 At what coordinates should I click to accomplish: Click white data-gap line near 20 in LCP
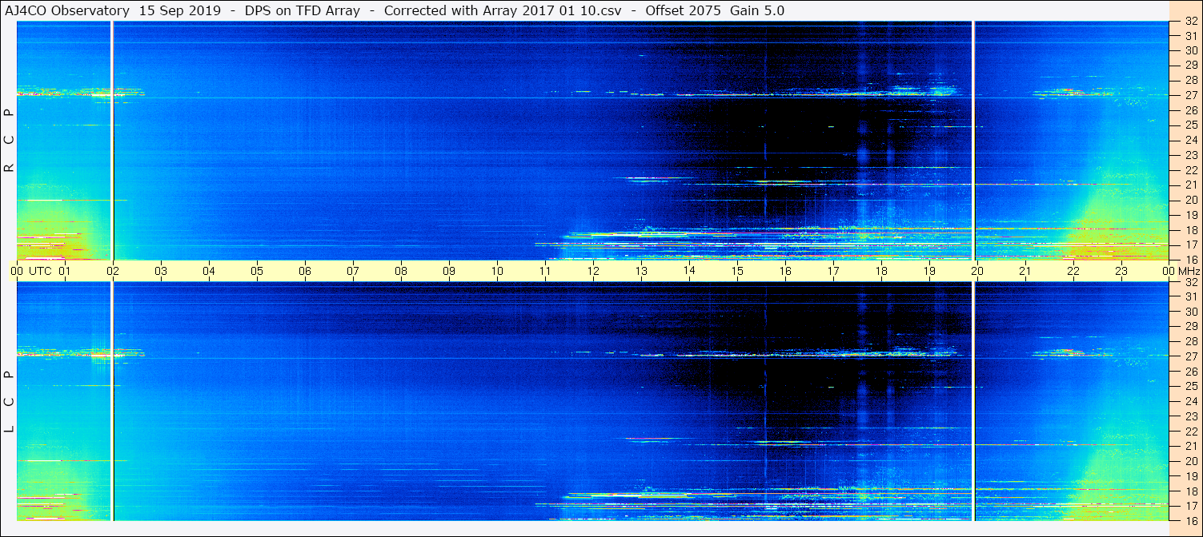[973, 401]
